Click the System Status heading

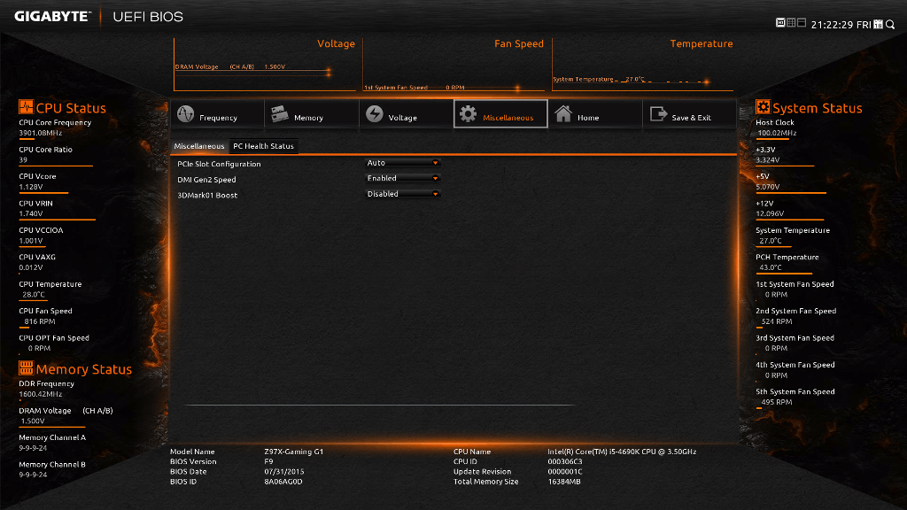point(818,108)
